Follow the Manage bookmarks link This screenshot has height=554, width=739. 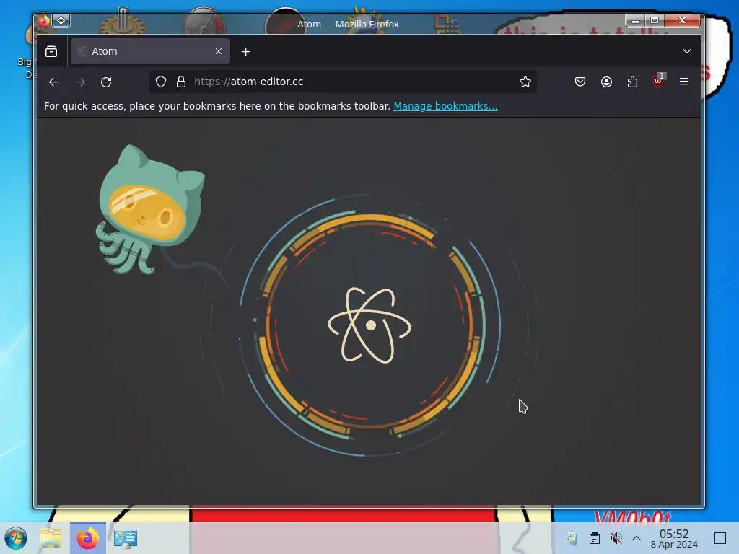click(445, 106)
